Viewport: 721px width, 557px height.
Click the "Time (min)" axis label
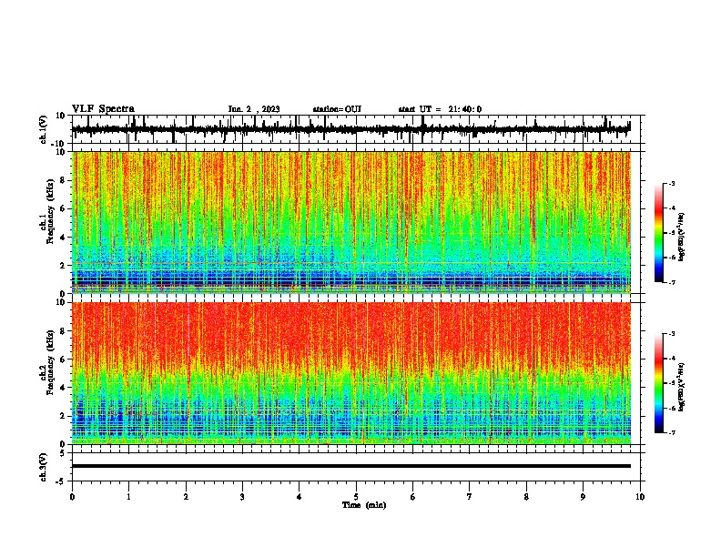click(x=364, y=505)
